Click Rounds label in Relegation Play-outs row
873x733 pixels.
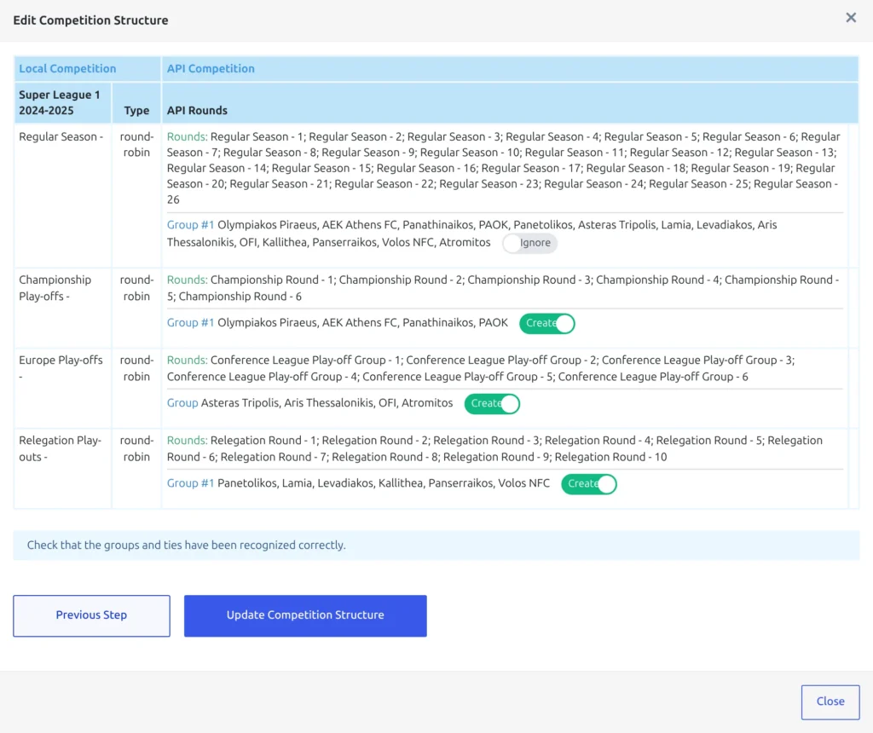point(187,441)
